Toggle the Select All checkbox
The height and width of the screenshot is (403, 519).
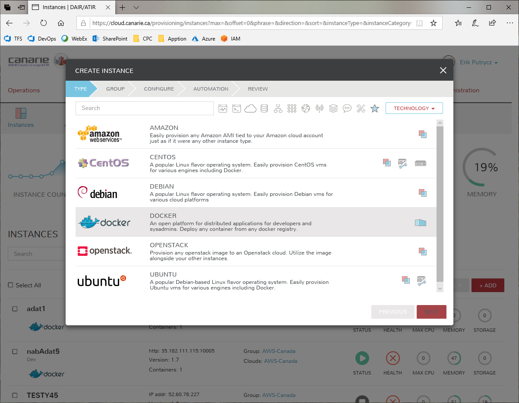click(11, 285)
